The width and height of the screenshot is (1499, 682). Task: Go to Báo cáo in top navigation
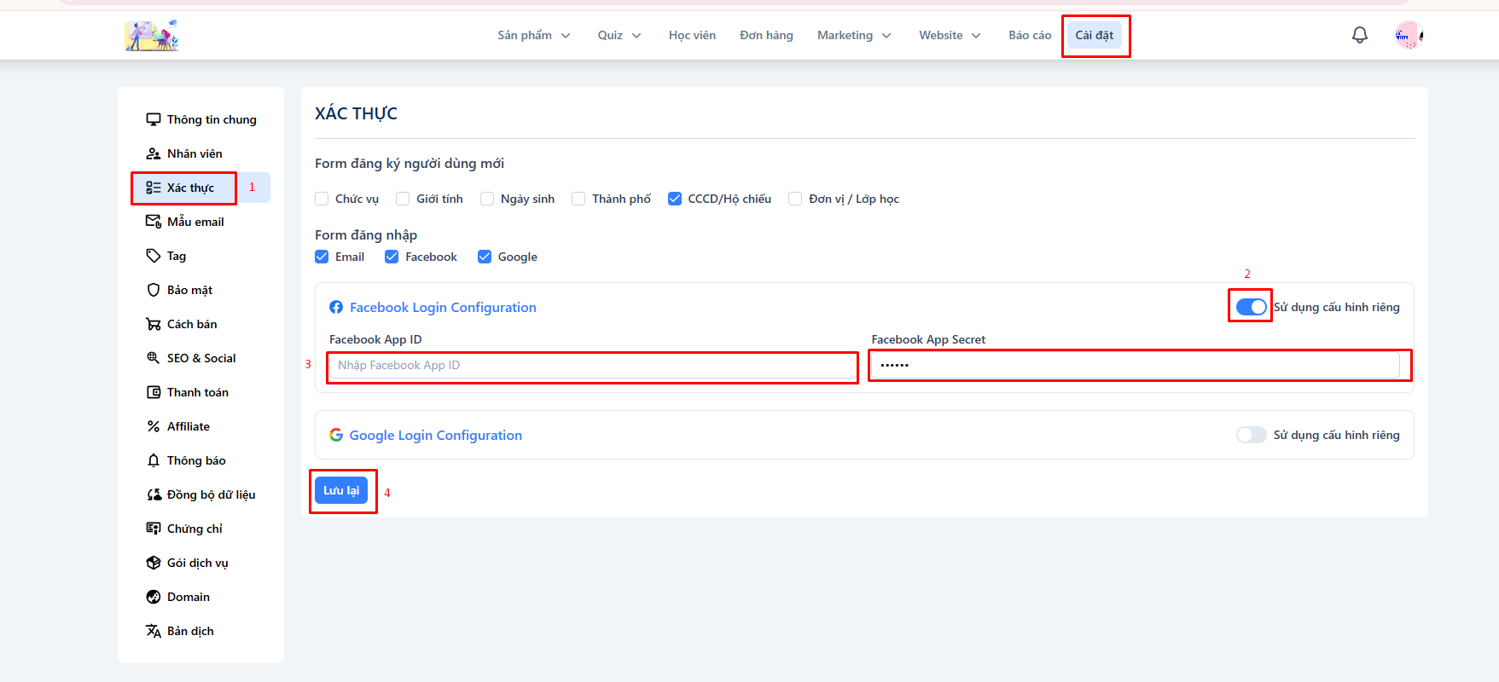tap(1030, 35)
